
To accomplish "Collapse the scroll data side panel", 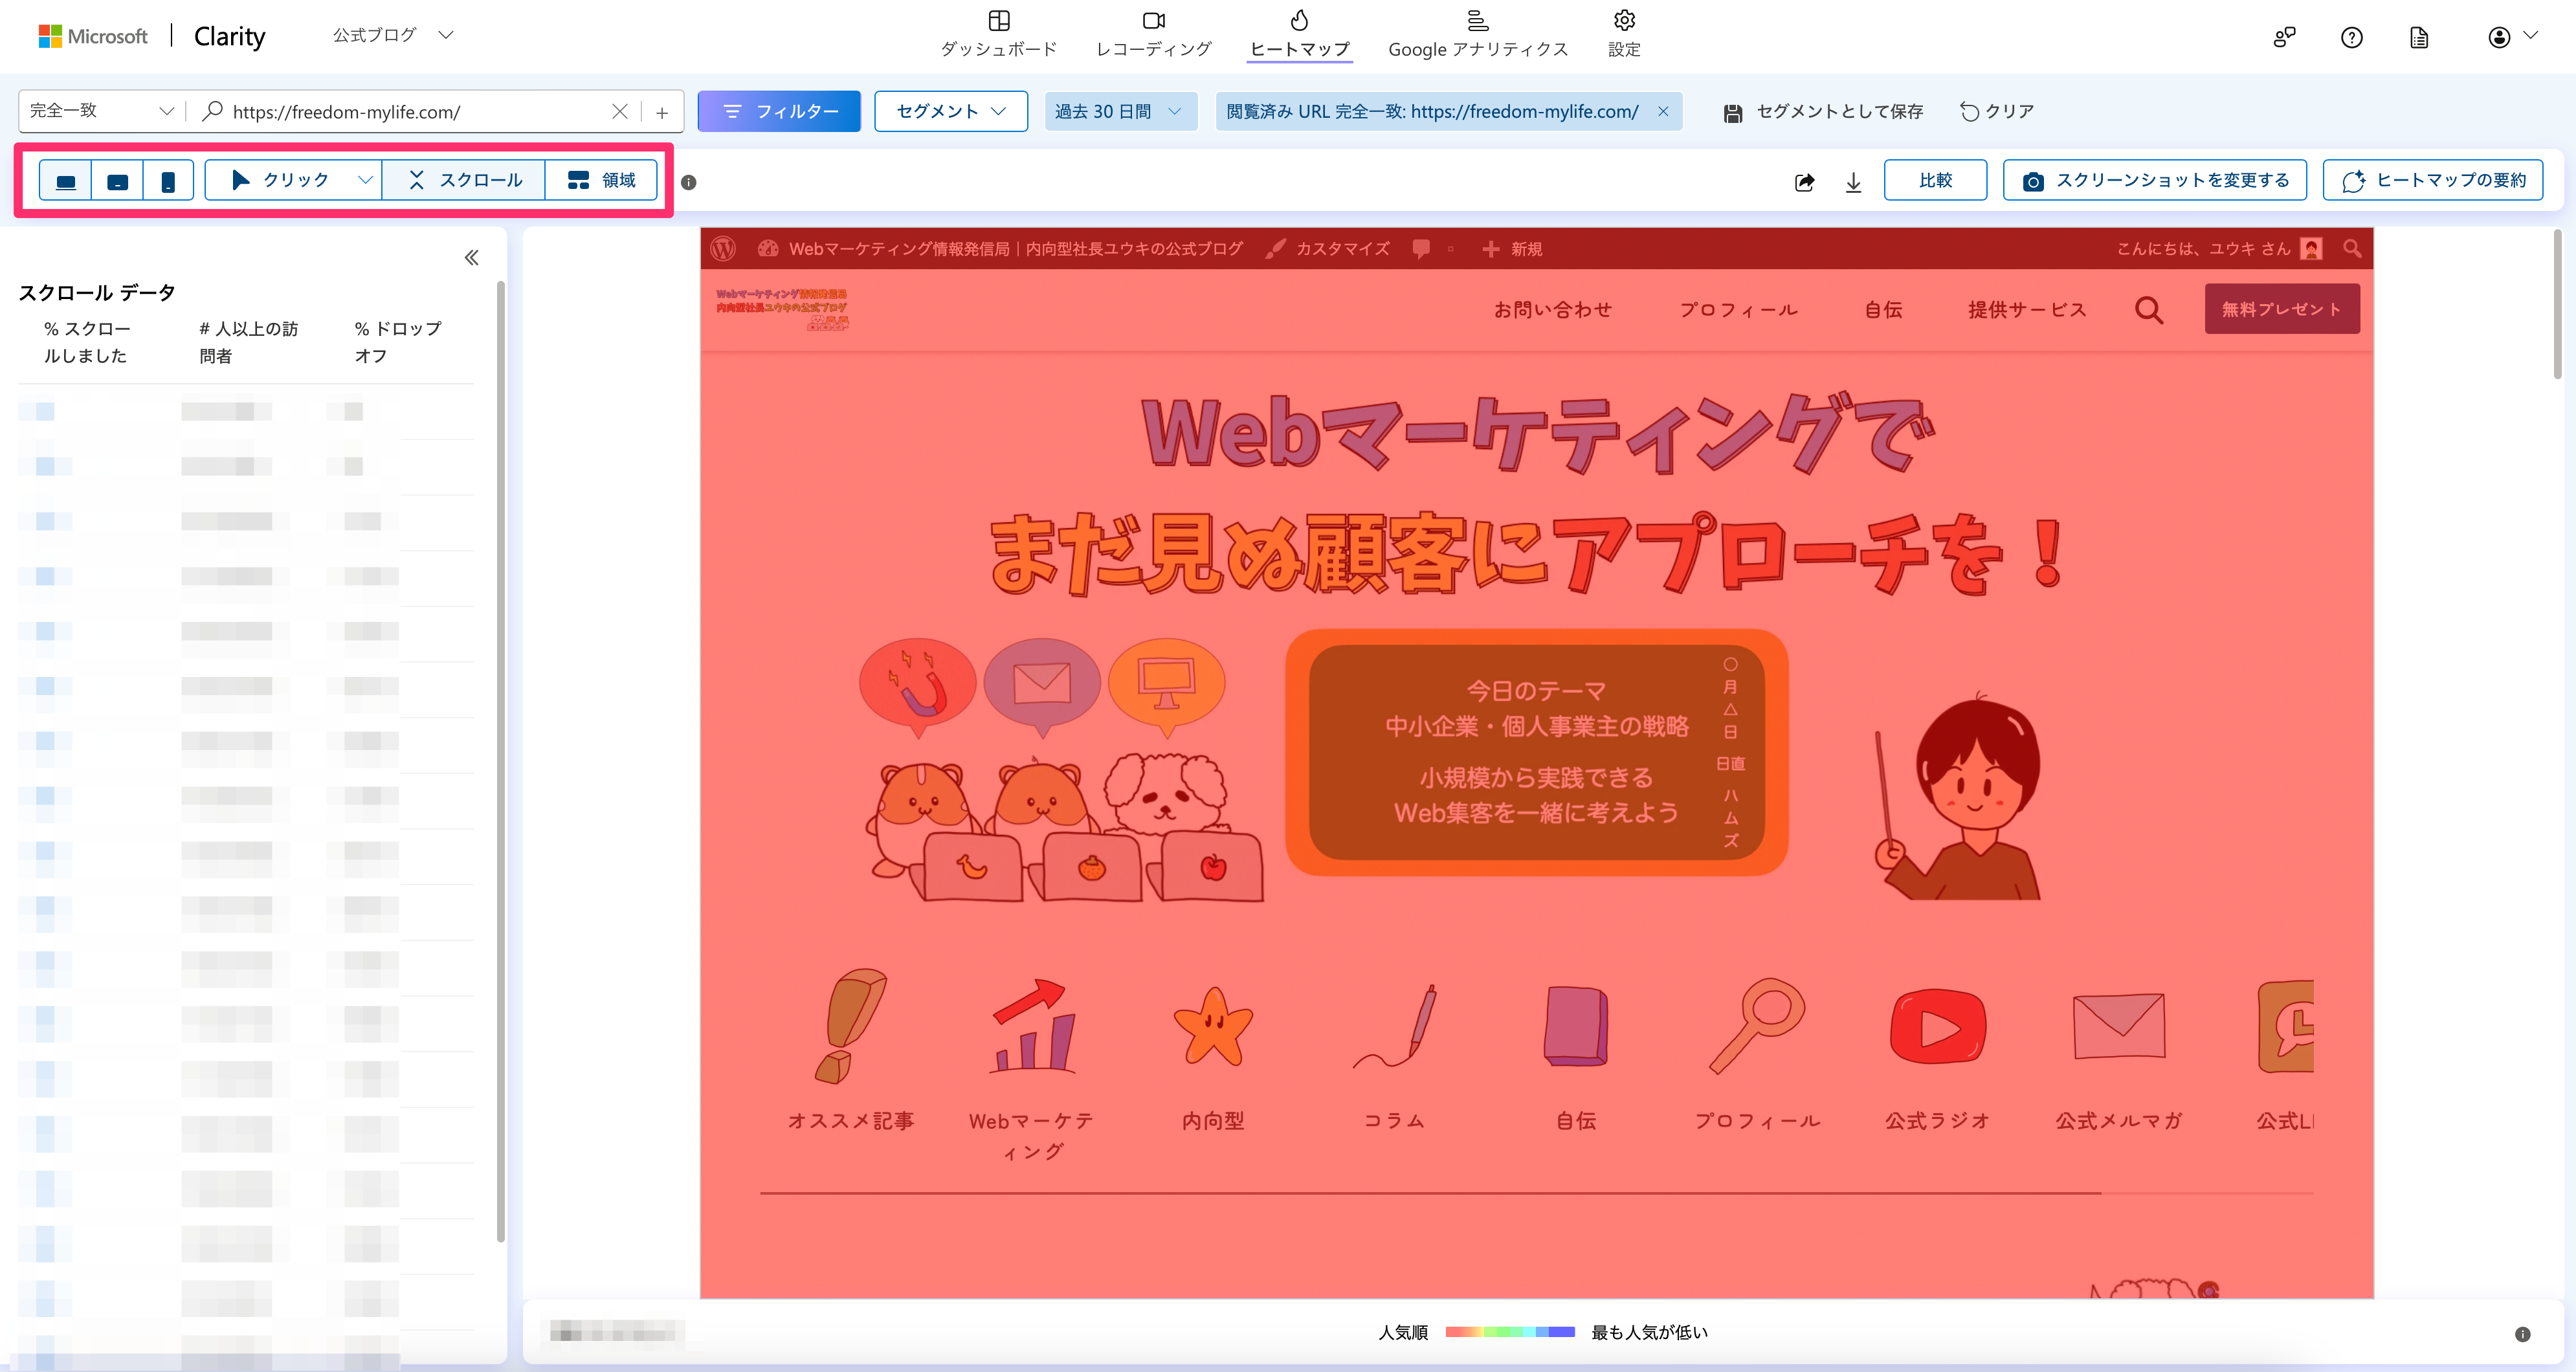I will point(471,258).
